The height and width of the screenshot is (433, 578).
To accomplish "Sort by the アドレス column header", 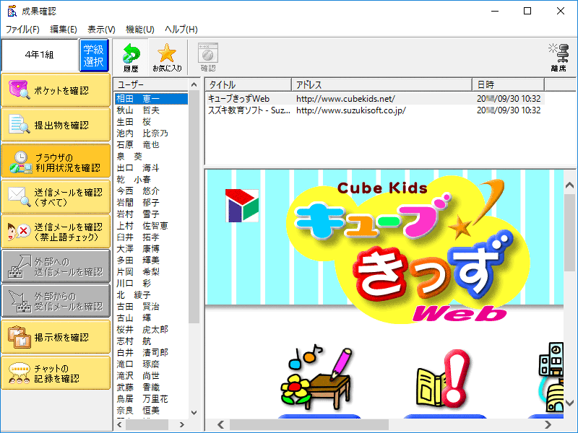I will (x=382, y=84).
